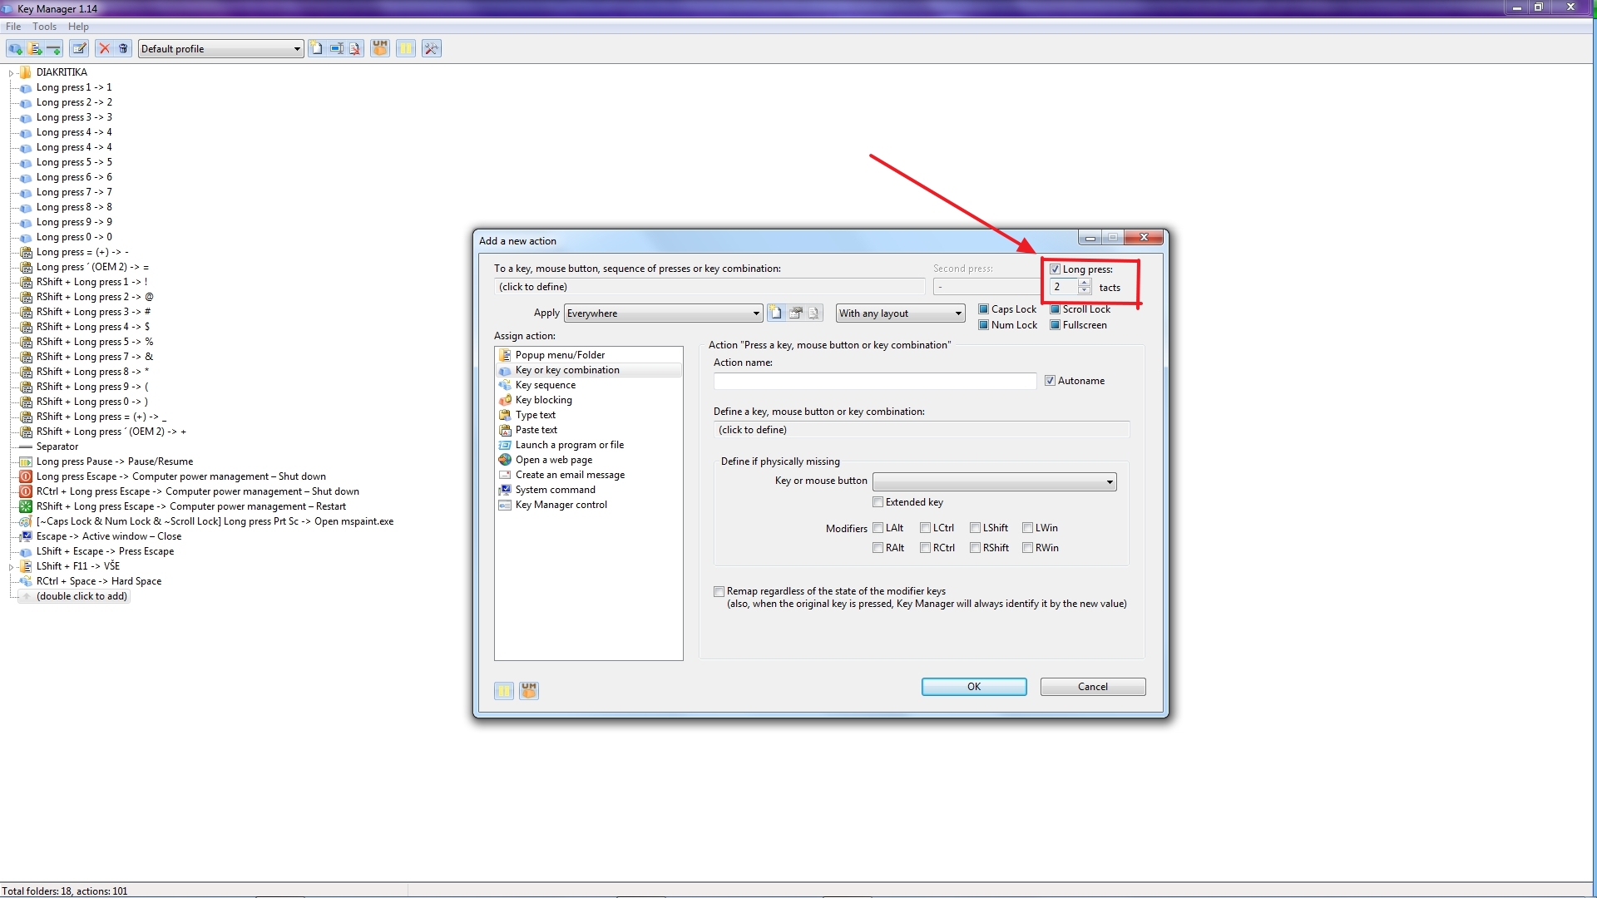Click the UM toolbar icon in main window

380,48
